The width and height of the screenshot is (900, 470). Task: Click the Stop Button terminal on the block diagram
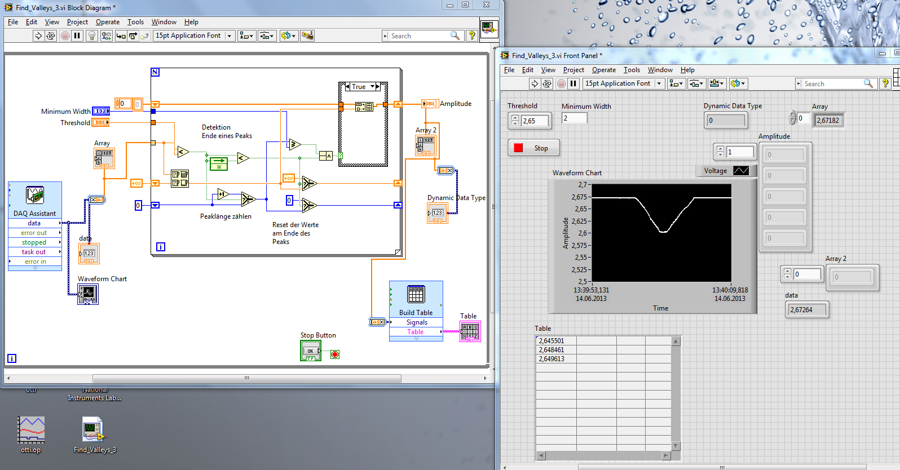(310, 351)
